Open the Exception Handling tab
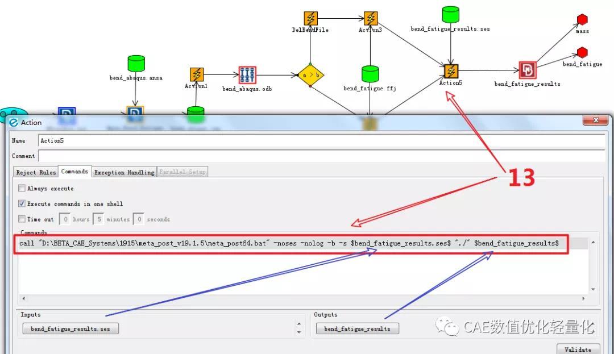This screenshot has height=354, width=614. (124, 172)
